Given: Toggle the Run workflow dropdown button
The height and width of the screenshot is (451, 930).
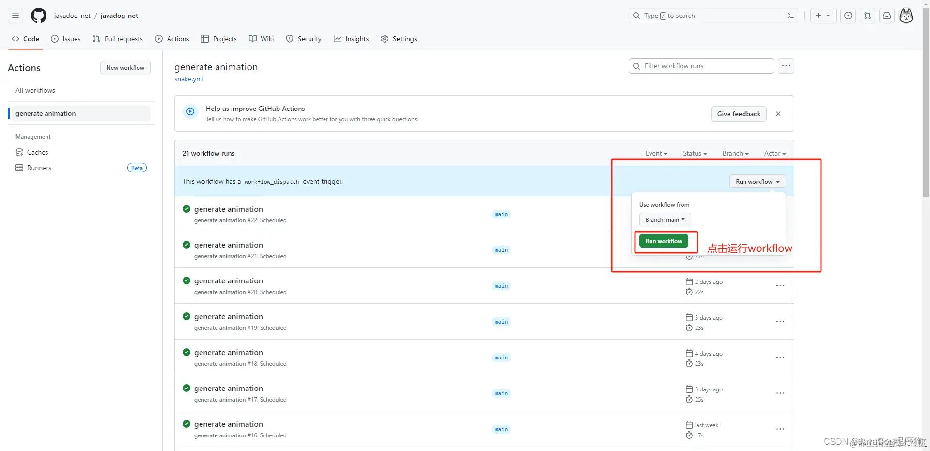Looking at the screenshot, I should click(758, 182).
